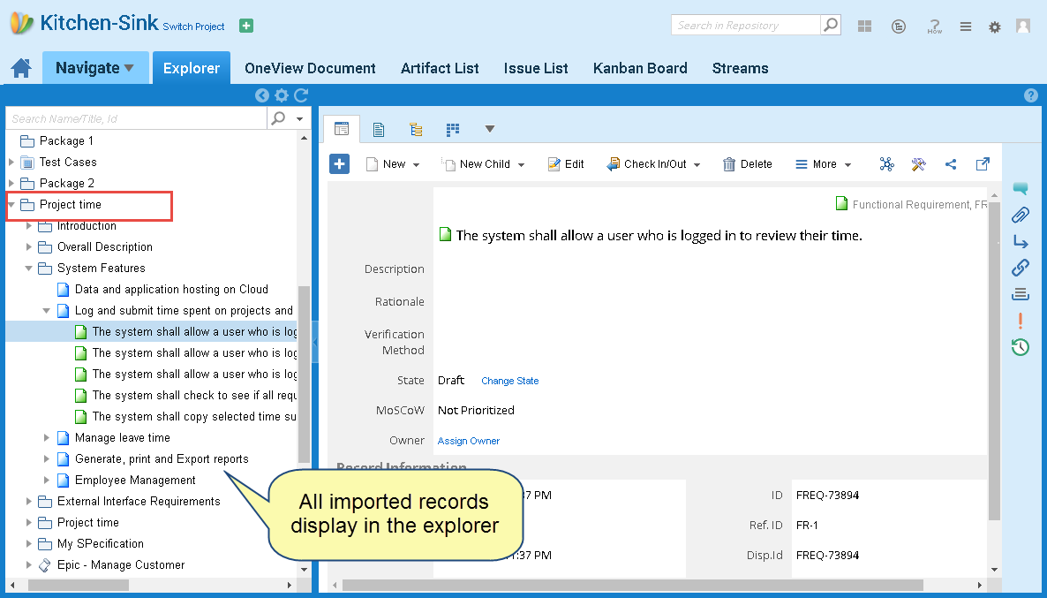The width and height of the screenshot is (1047, 598).
Task: Go to the Home icon
Action: [20, 68]
